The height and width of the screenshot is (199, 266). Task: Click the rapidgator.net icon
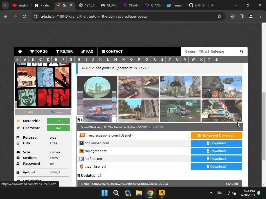click(x=81, y=151)
